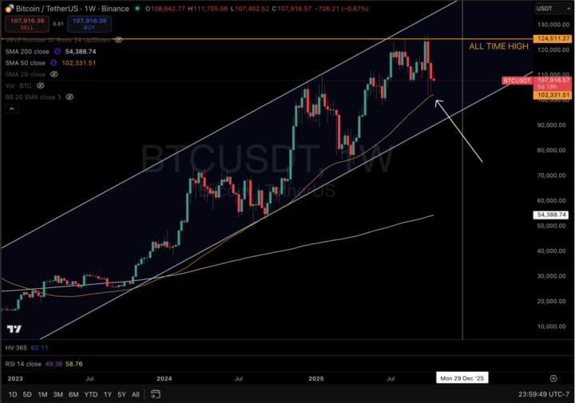Viewport: 575px width, 403px height.
Task: Click the Mon 29 Dec '25 date label
Action: (x=462, y=378)
